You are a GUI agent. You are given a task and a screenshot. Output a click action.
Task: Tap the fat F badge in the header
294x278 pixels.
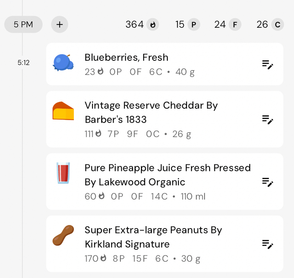tap(235, 24)
